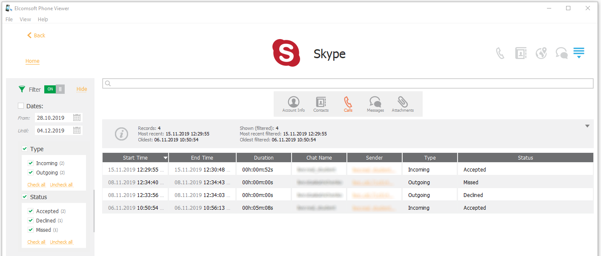The width and height of the screenshot is (601, 256).
Task: Open the Account Info section icon
Action: pos(293,104)
